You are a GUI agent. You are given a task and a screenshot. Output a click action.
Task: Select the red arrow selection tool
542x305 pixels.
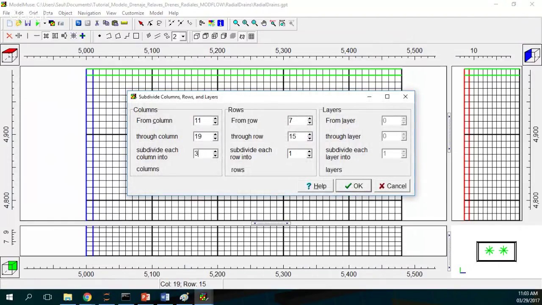141,23
